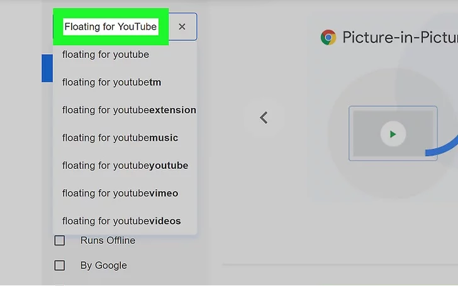This screenshot has width=458, height=286.
Task: Select suggestion 'floating for youtubevideos'
Action: coord(125,221)
